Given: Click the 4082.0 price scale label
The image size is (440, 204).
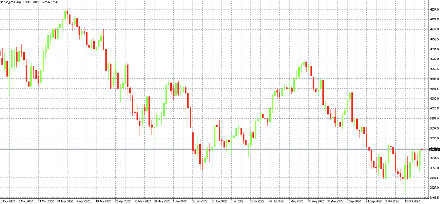Looking at the screenshot, I should (434, 99).
